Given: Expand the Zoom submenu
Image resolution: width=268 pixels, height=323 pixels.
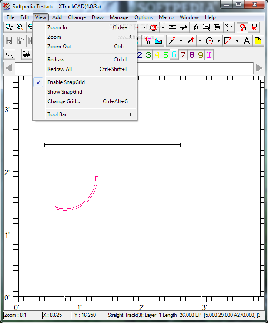Looking at the screenshot, I should (x=85, y=37).
